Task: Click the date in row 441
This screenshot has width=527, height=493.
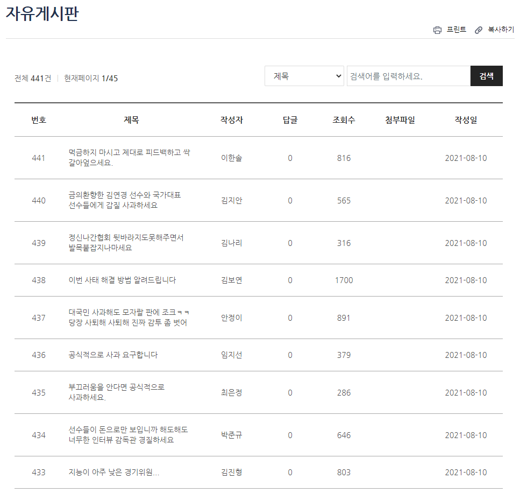Action: click(x=466, y=158)
